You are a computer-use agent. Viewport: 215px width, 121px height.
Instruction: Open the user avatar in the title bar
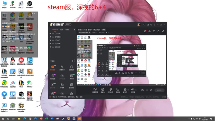coord(139,25)
